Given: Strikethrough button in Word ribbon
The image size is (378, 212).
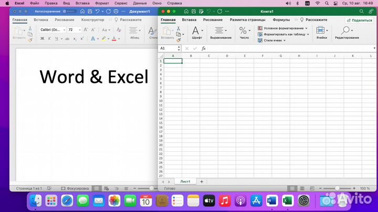Looking at the screenshot, I should (x=67, y=38).
